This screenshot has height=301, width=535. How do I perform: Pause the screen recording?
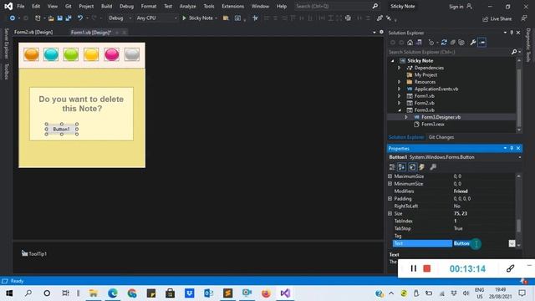(413, 268)
